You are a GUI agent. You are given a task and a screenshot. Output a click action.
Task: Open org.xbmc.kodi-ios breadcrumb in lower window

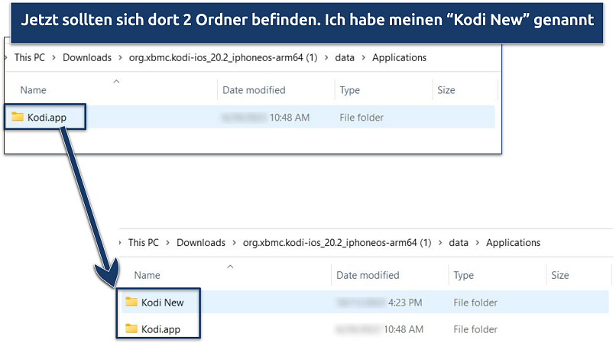click(337, 242)
